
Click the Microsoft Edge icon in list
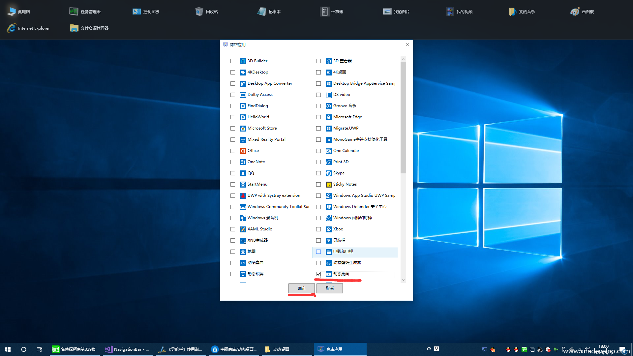point(328,117)
